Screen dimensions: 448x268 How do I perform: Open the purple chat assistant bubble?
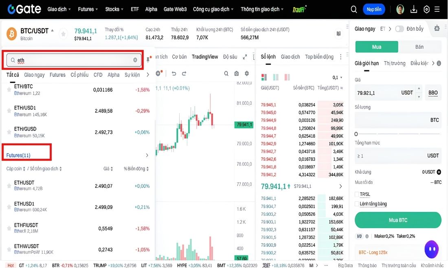click(x=431, y=249)
